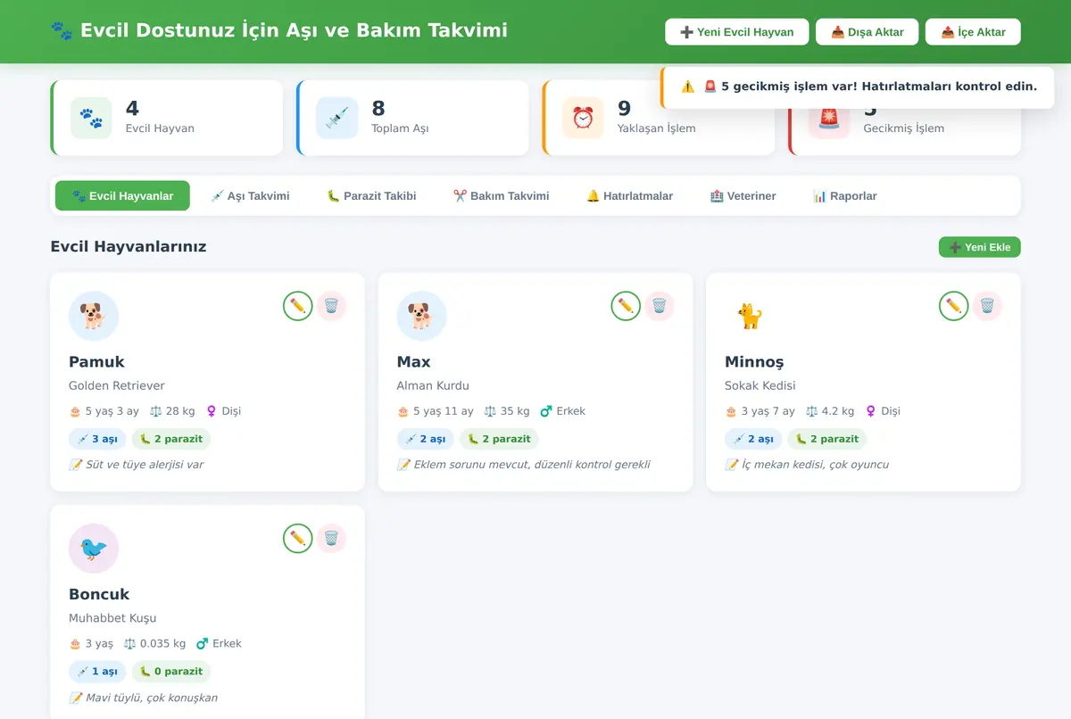Click the 2 aşı badge on Minnoş's card
1071x719 pixels.
(x=753, y=439)
